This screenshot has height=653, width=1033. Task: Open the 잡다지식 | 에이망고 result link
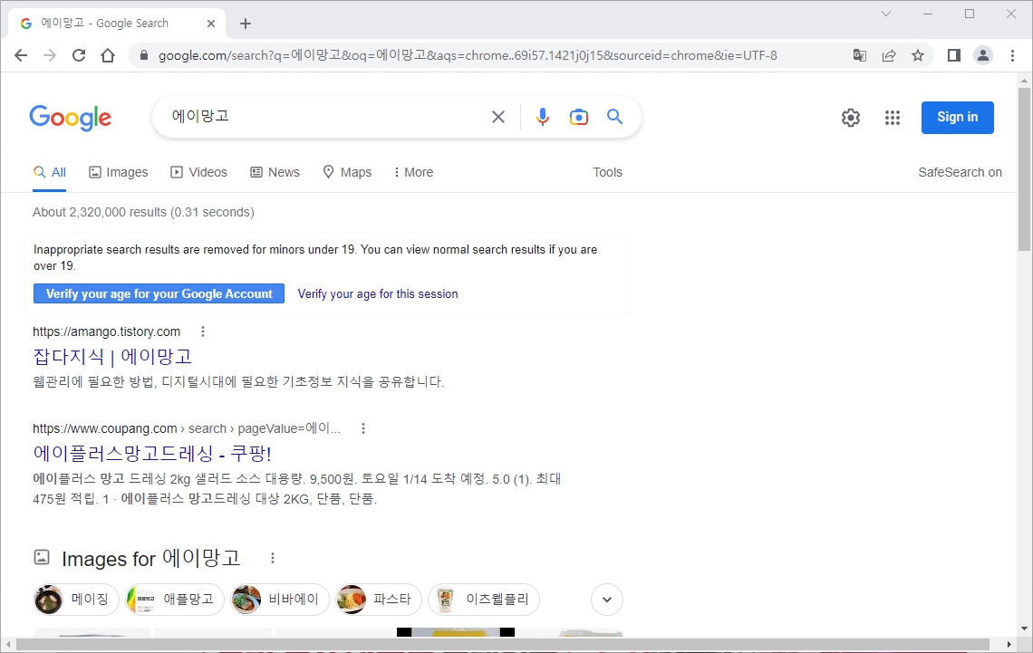pyautogui.click(x=112, y=357)
